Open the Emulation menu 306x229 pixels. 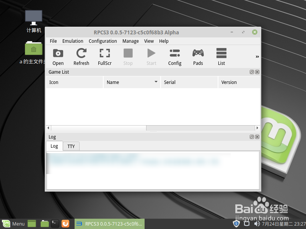[73, 41]
